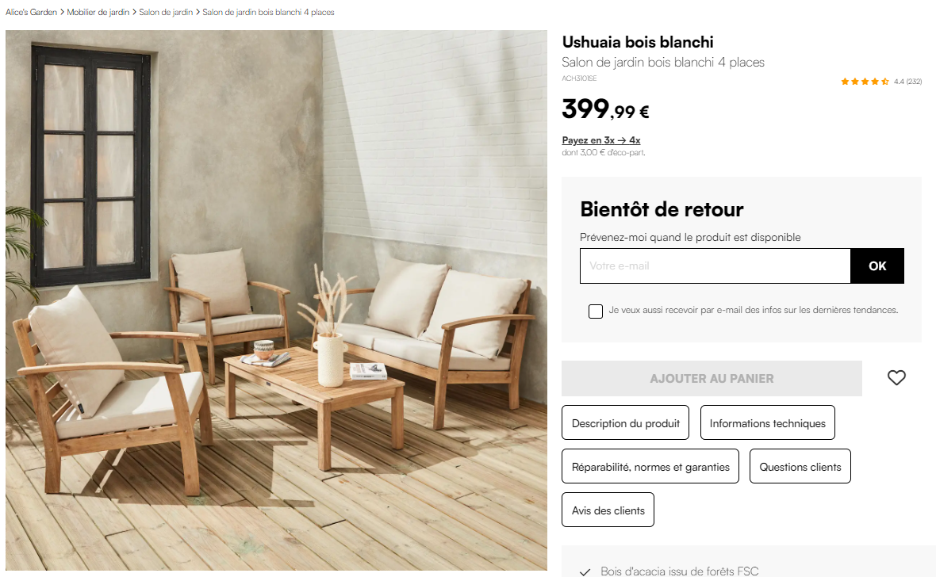The width and height of the screenshot is (936, 577).
Task: Jump to Questions clients section
Action: pyautogui.click(x=800, y=467)
